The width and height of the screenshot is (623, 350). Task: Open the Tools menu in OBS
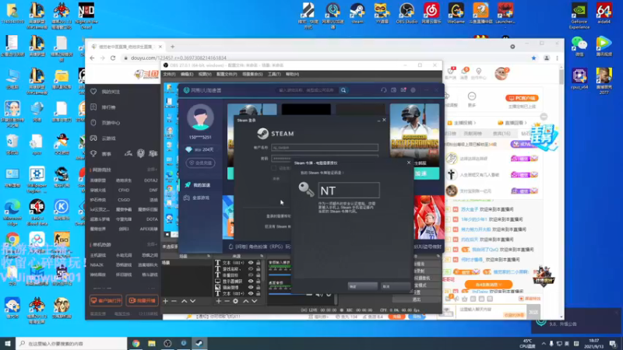point(274,74)
